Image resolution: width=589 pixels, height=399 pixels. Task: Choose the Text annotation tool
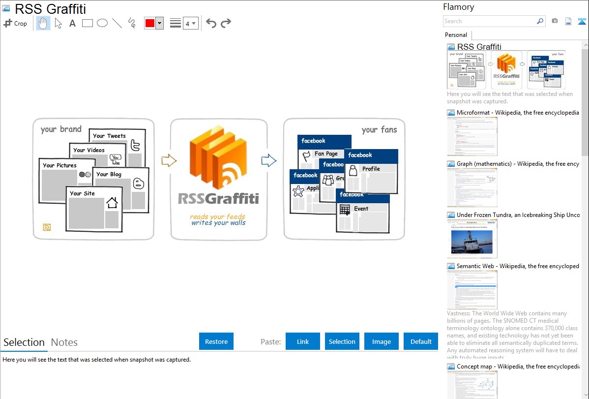72,23
